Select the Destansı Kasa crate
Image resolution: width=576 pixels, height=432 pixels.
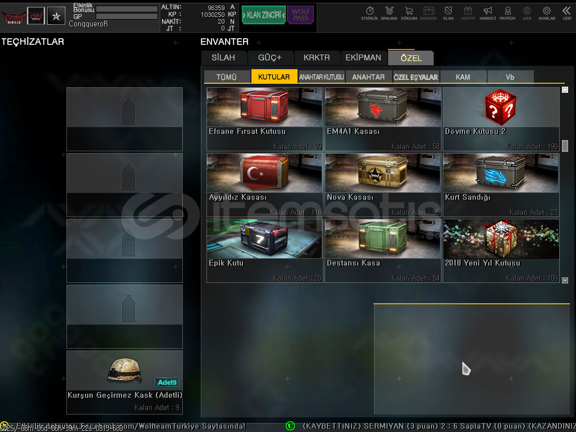point(382,251)
